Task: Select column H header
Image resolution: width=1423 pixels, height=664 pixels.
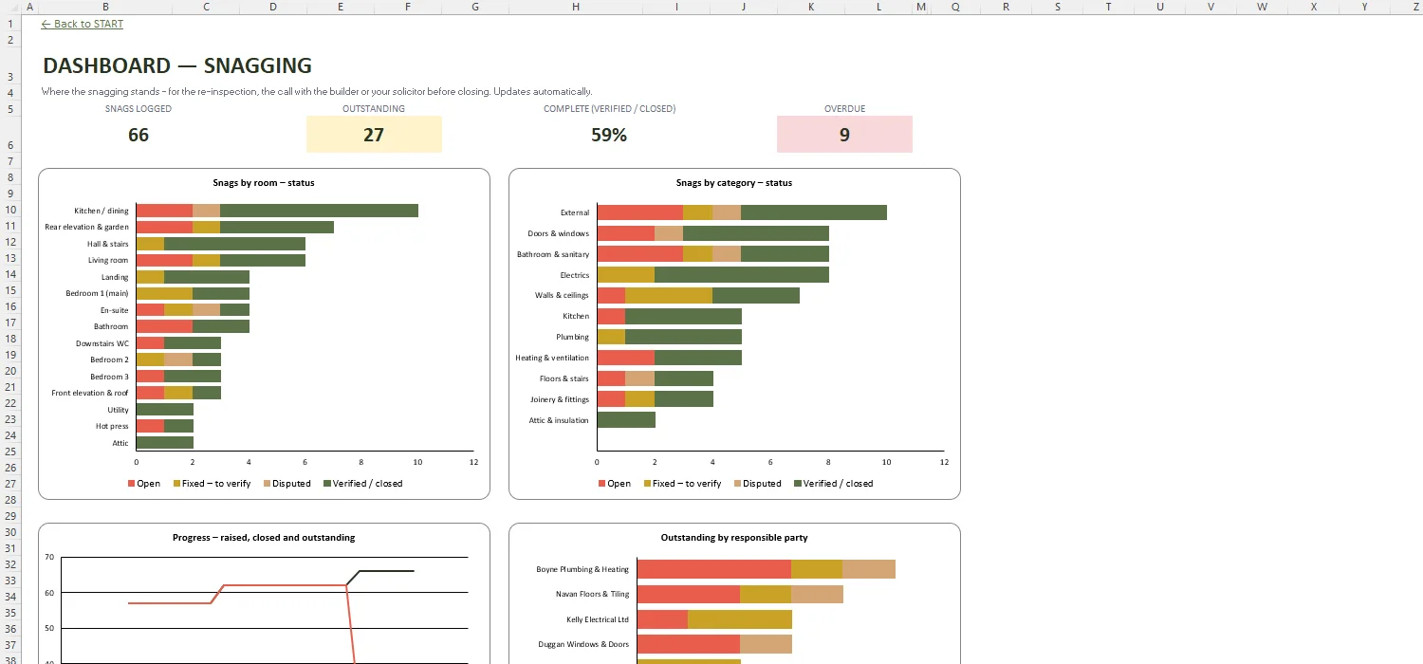Action: pos(576,7)
